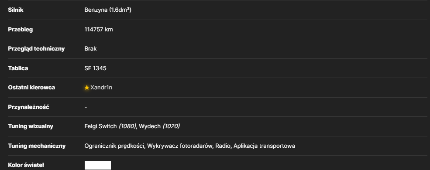Screen dimensions: 430x170
Task: Click the Tuning wizualny label
Action: [x=31, y=126]
